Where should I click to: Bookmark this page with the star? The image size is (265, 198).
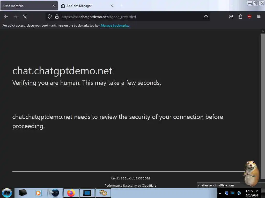206,17
